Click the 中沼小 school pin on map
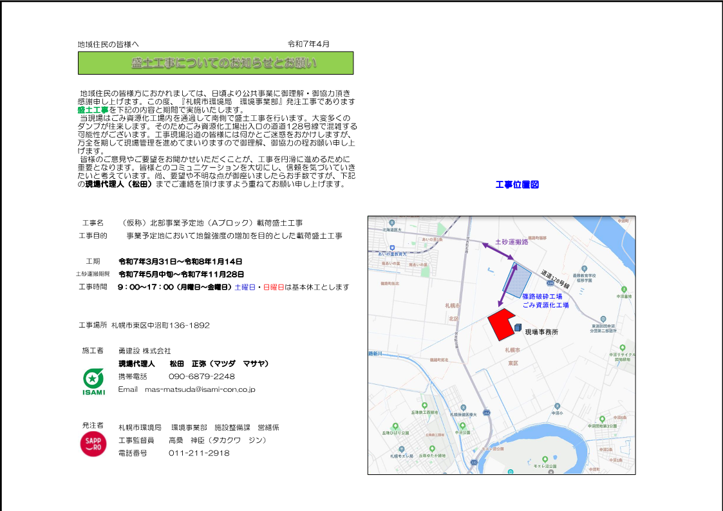The height and width of the screenshot is (511, 723). click(x=557, y=406)
